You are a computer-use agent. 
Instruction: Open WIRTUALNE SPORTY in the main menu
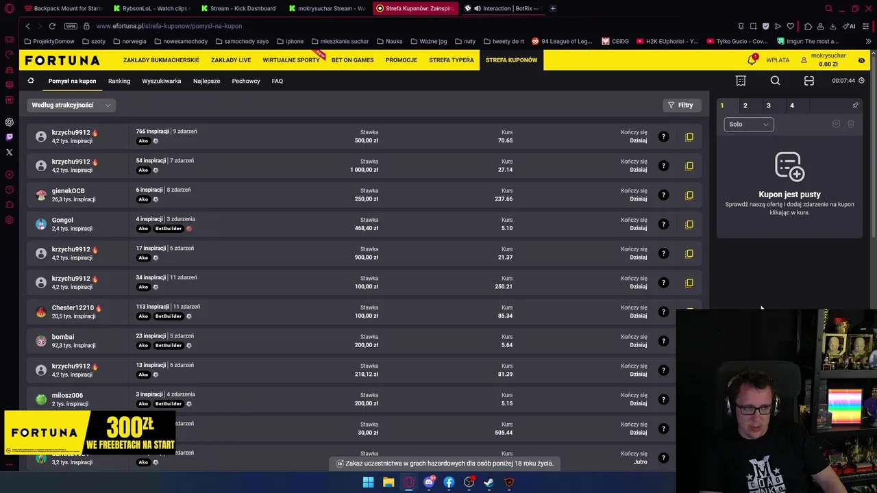click(291, 60)
